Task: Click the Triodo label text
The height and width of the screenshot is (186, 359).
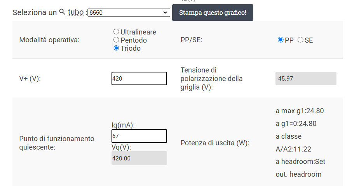Action: click(x=131, y=48)
